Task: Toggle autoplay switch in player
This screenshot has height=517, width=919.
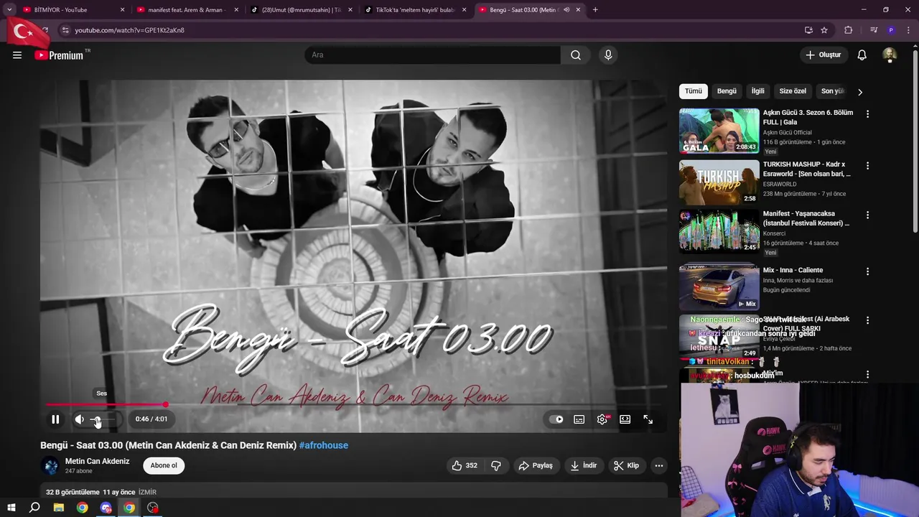Action: (x=556, y=419)
